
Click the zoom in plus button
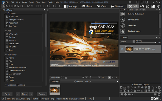(99, 77)
